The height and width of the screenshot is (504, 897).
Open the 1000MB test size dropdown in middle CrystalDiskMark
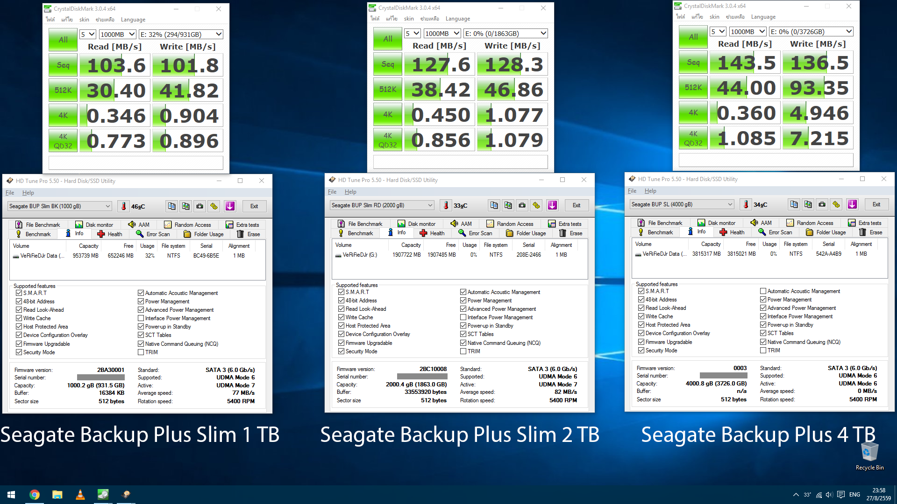[x=442, y=34]
